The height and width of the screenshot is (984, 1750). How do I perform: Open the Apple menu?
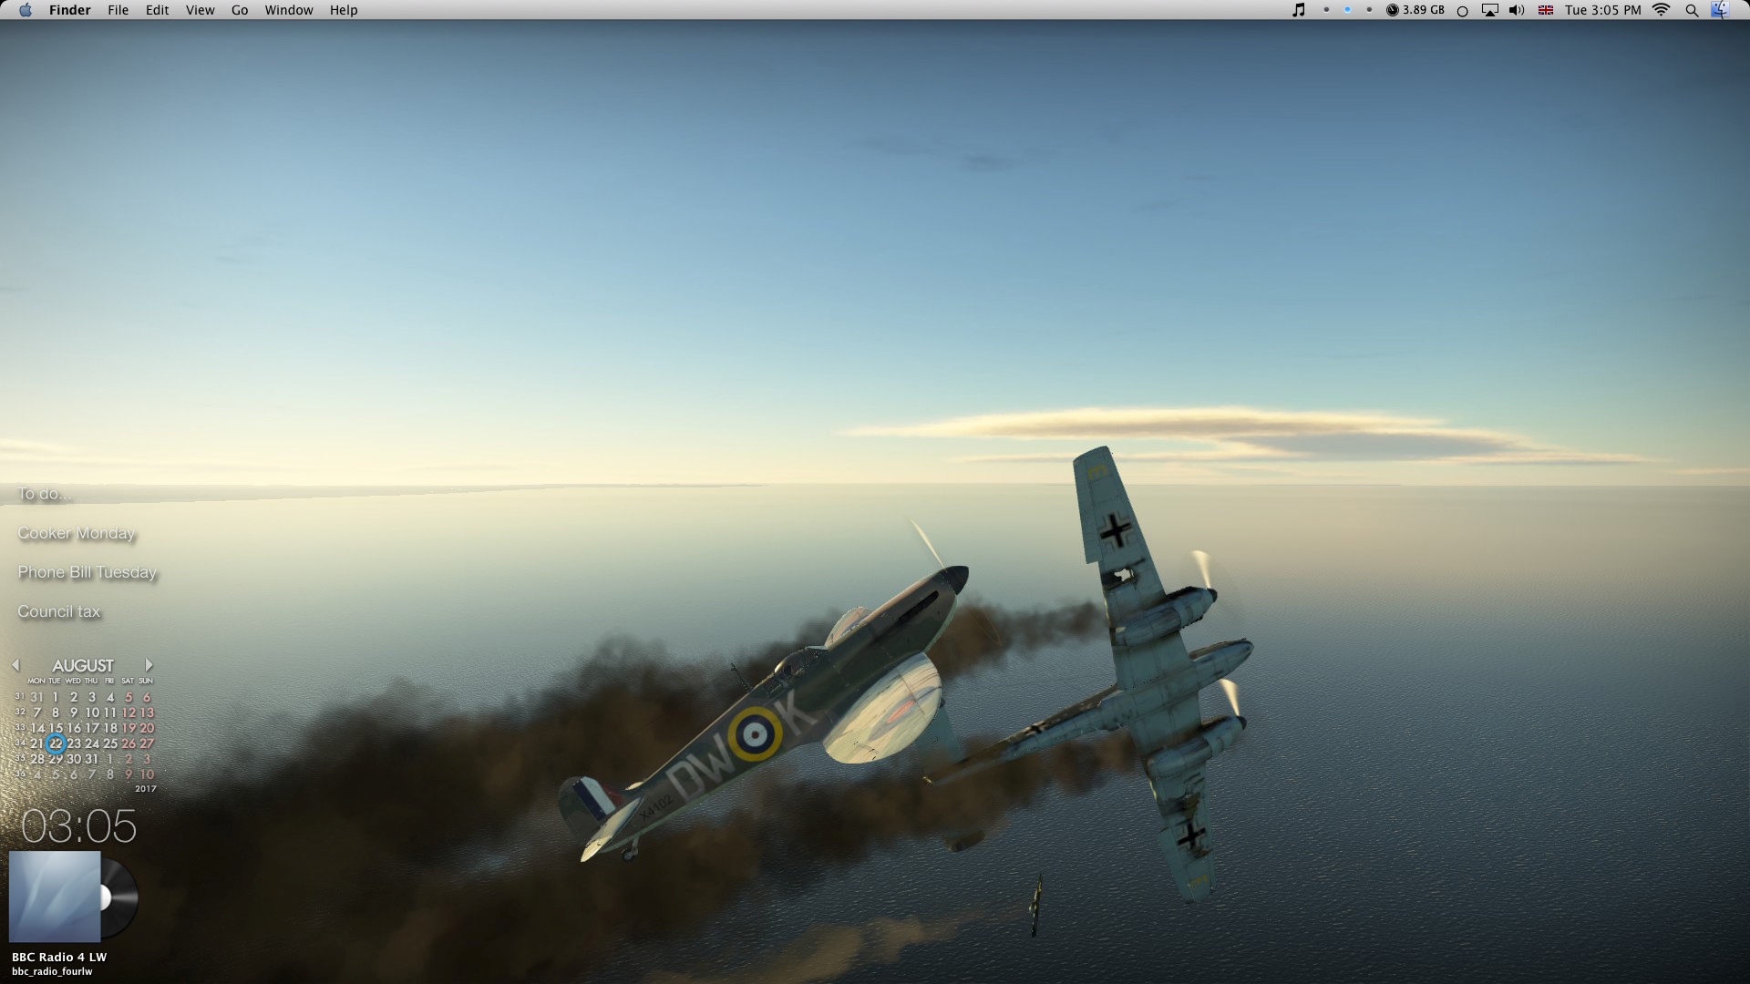click(x=26, y=10)
